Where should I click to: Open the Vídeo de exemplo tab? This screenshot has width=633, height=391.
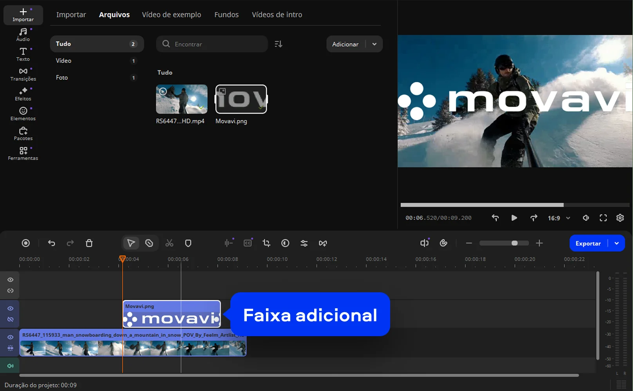[172, 14]
